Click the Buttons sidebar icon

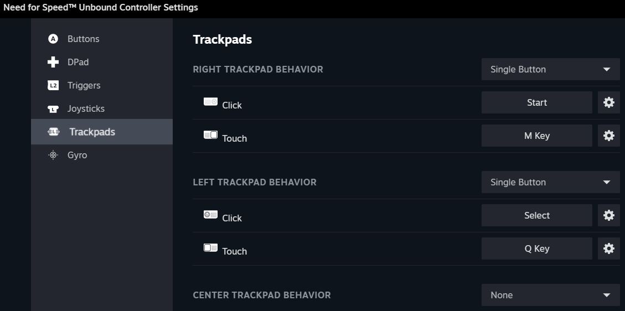[53, 39]
